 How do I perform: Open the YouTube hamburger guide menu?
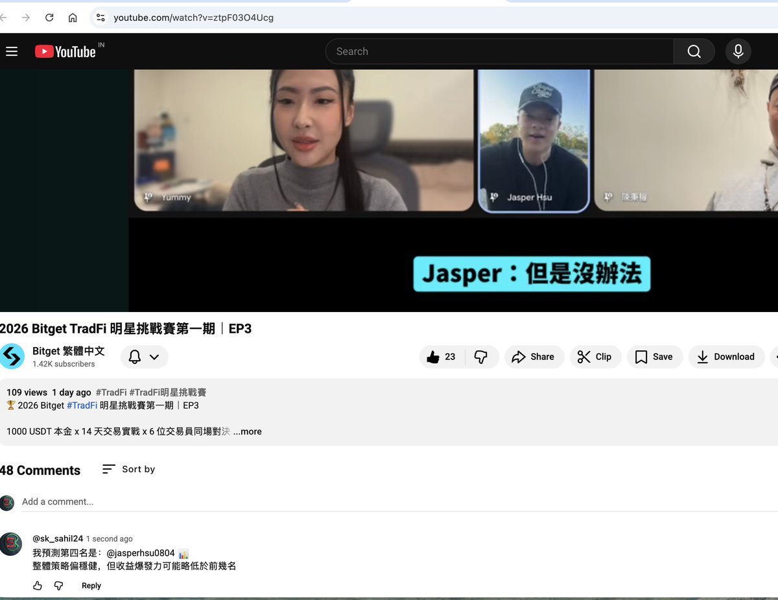coord(12,51)
